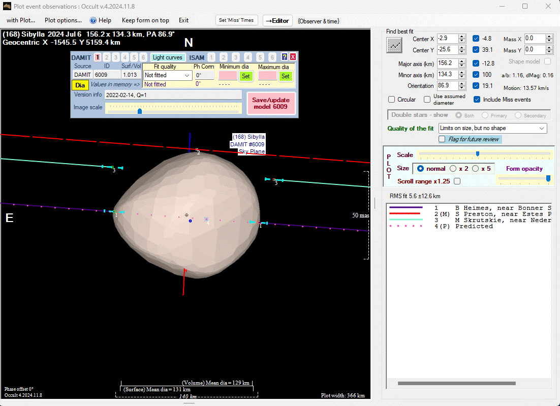Open the with Plot... menu
The image size is (560, 406).
pyautogui.click(x=20, y=20)
